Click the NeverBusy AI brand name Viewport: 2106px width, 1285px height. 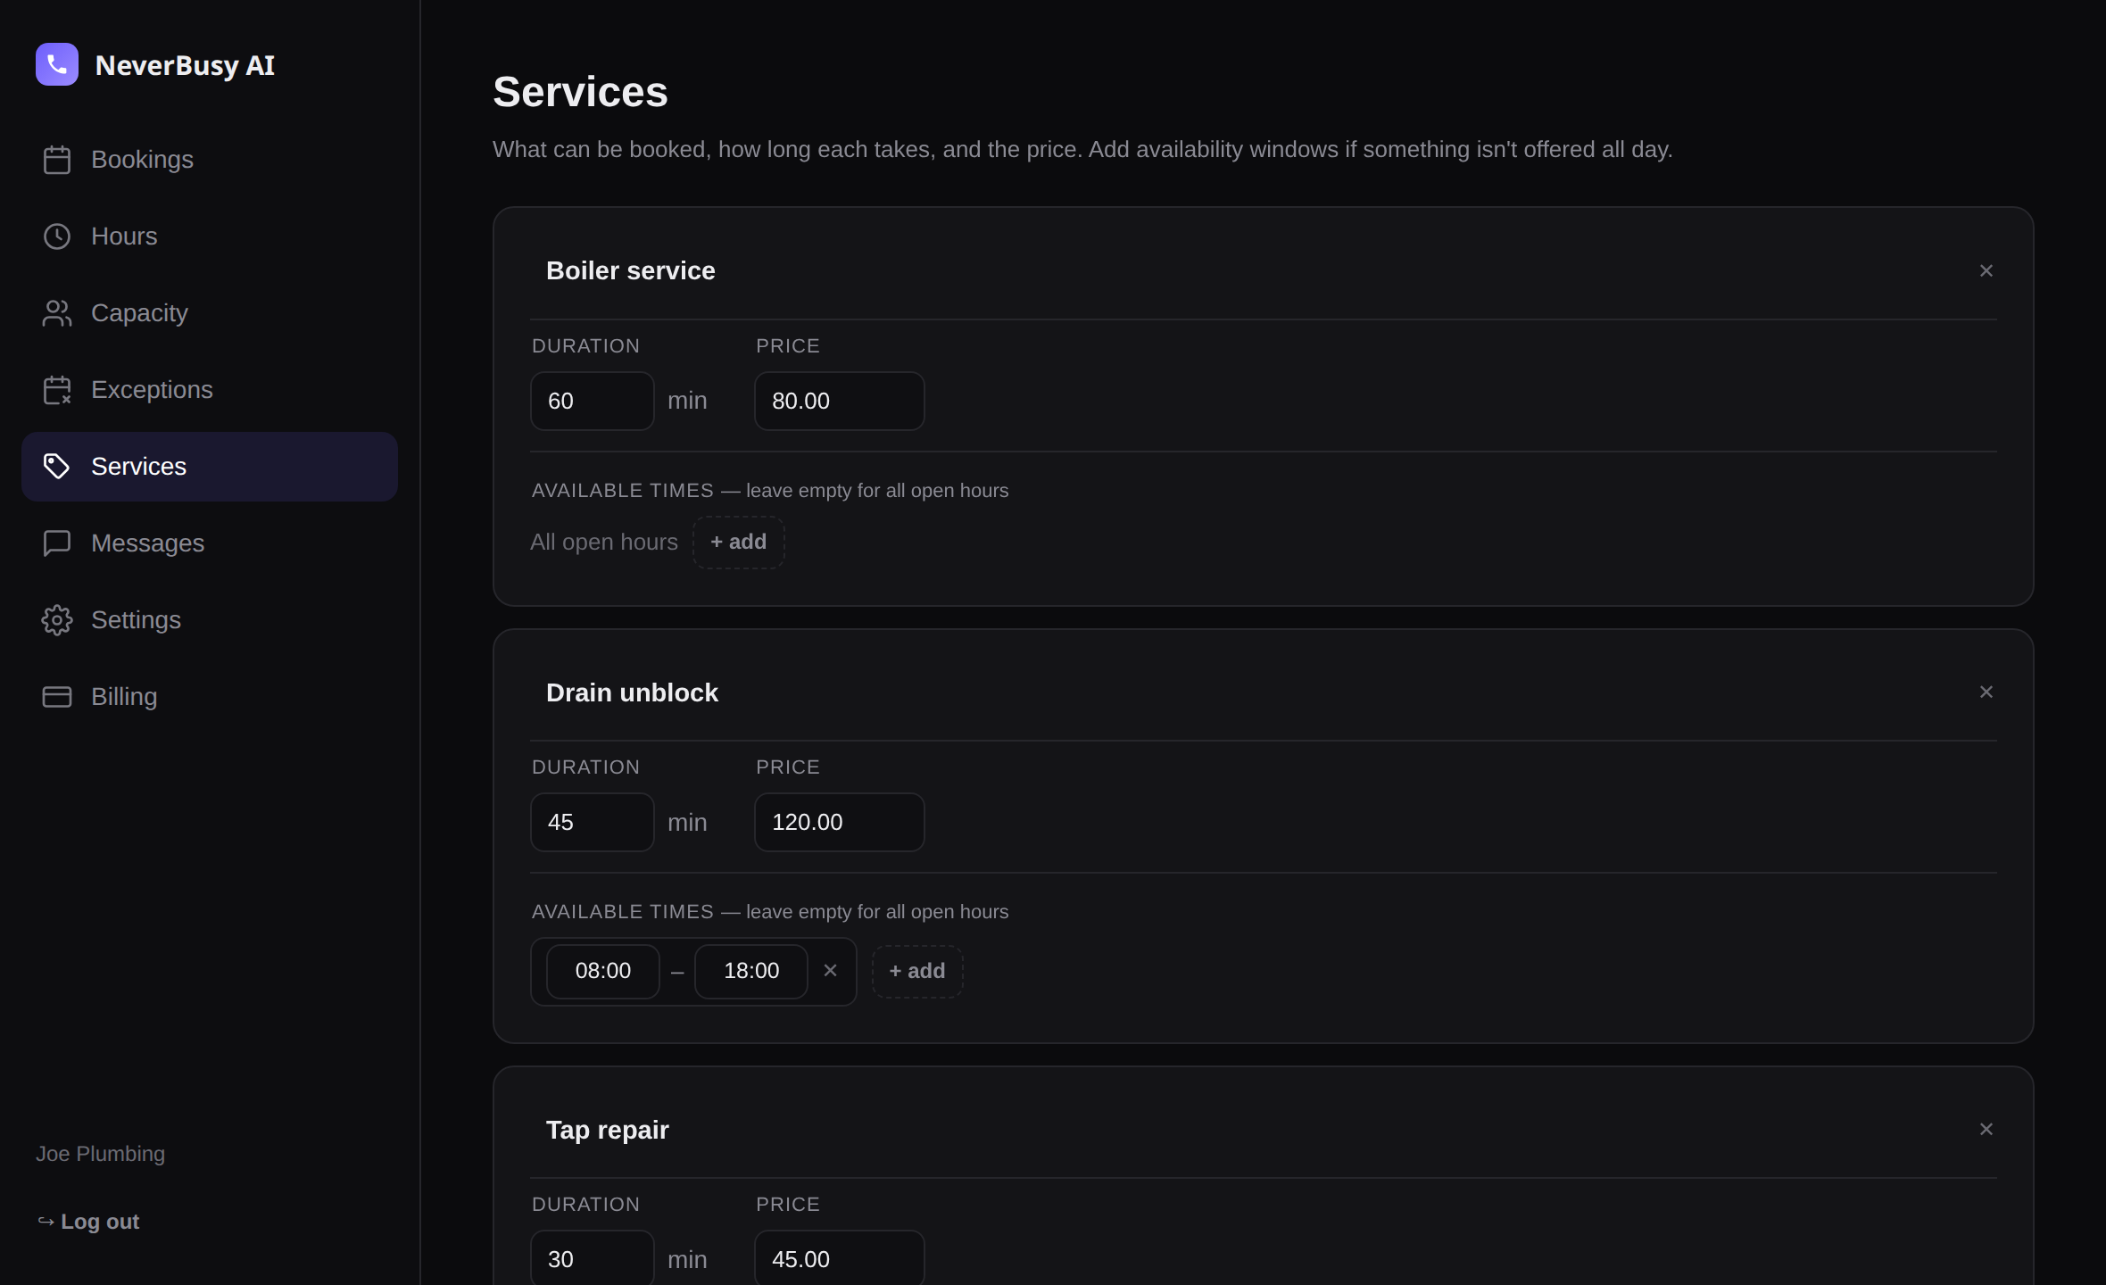tap(185, 65)
